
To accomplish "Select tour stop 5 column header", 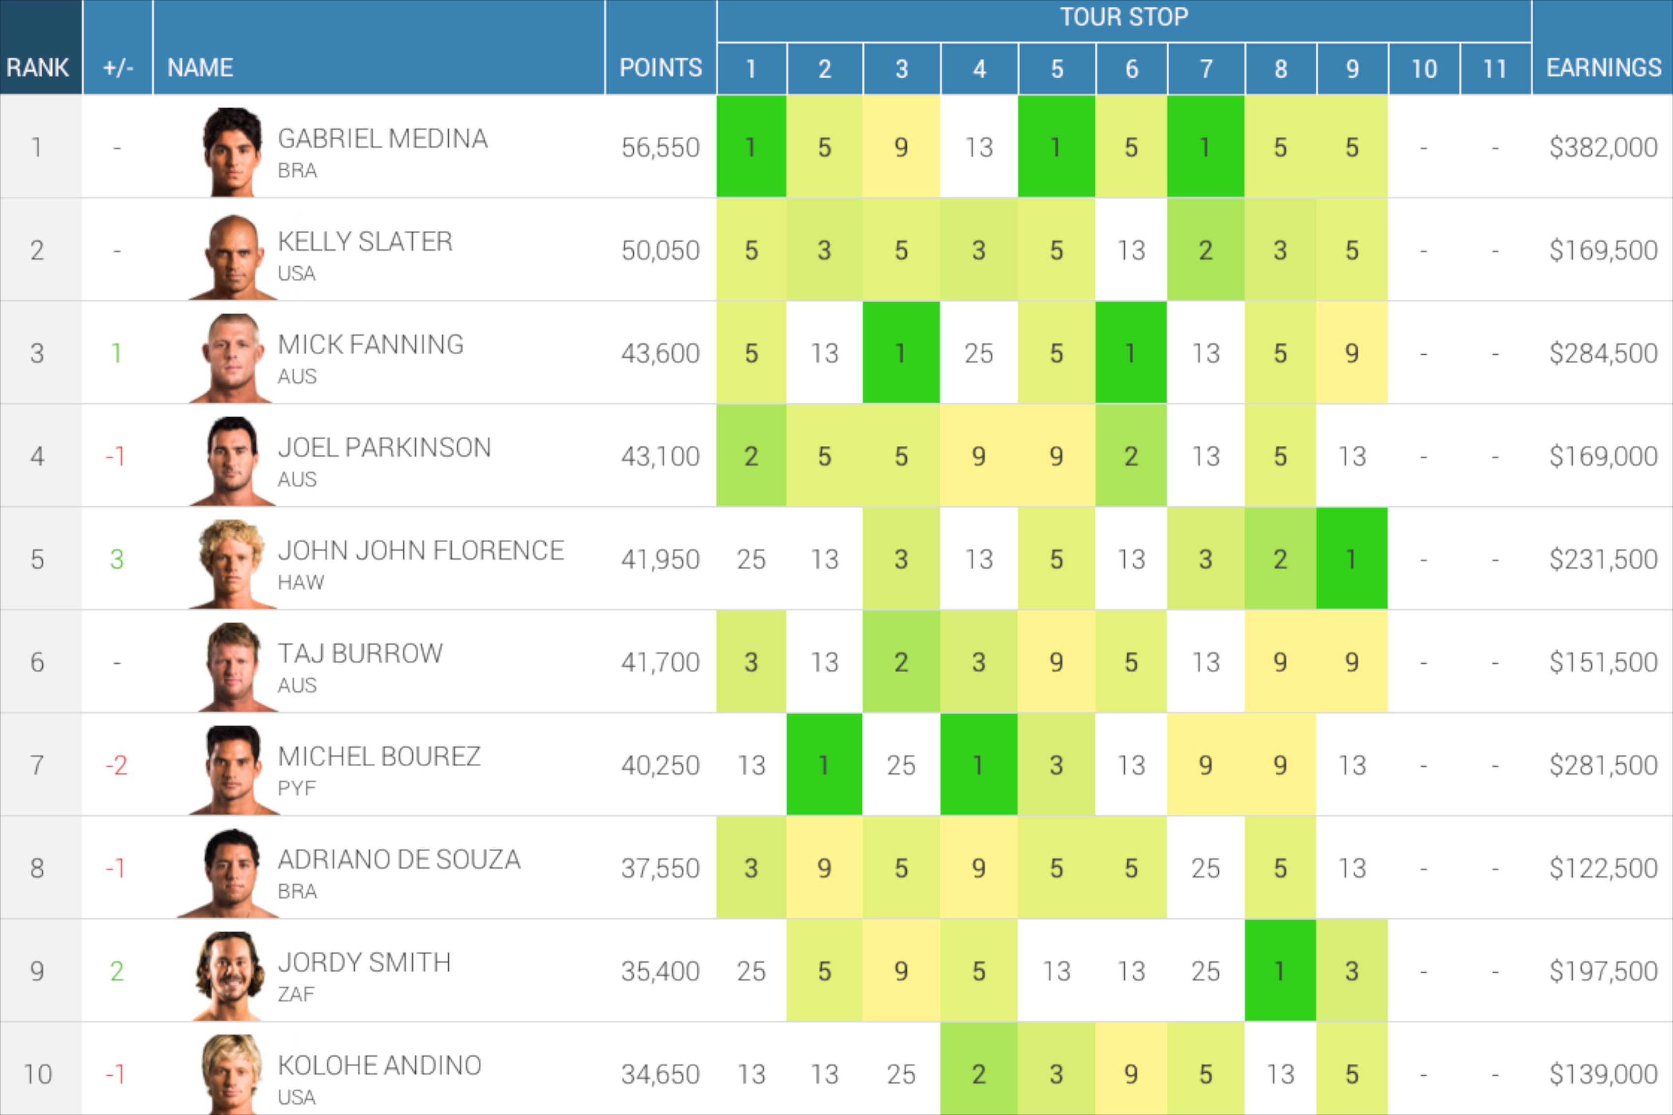I will click(1056, 69).
